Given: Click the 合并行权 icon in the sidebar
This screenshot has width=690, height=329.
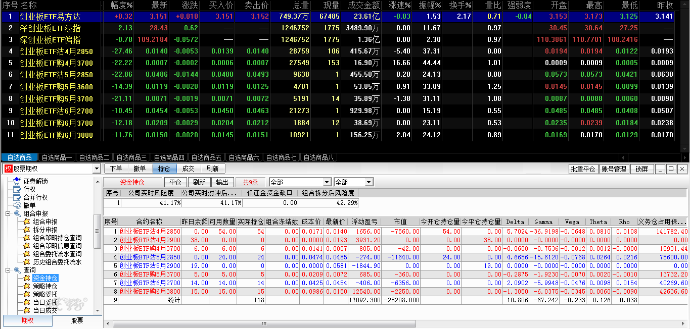Looking at the screenshot, I should pyautogui.click(x=17, y=197).
